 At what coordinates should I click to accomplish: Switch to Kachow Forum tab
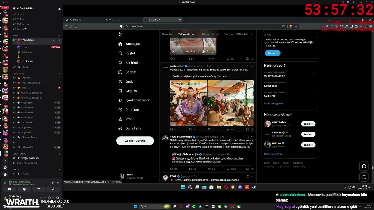click(211, 34)
